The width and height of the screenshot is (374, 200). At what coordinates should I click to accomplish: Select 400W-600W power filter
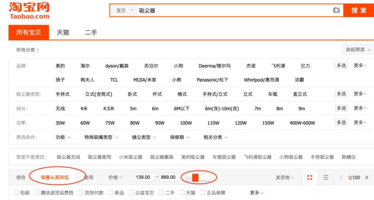click(x=302, y=123)
